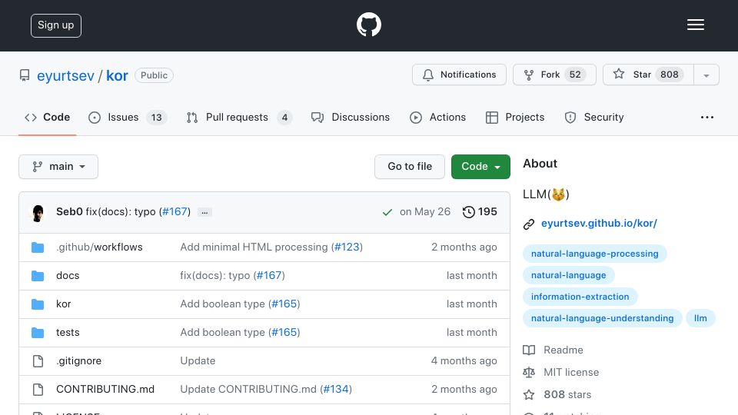Open the kor repository name link
The width and height of the screenshot is (738, 415).
click(x=117, y=76)
